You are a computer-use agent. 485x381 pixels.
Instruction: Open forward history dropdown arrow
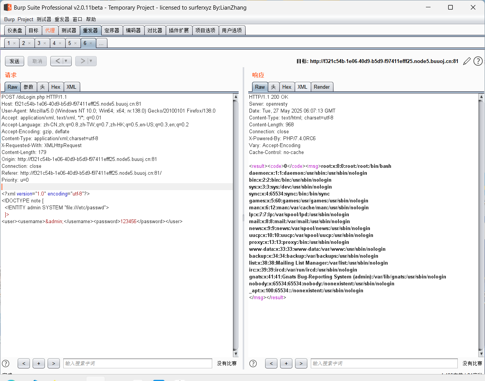91,61
